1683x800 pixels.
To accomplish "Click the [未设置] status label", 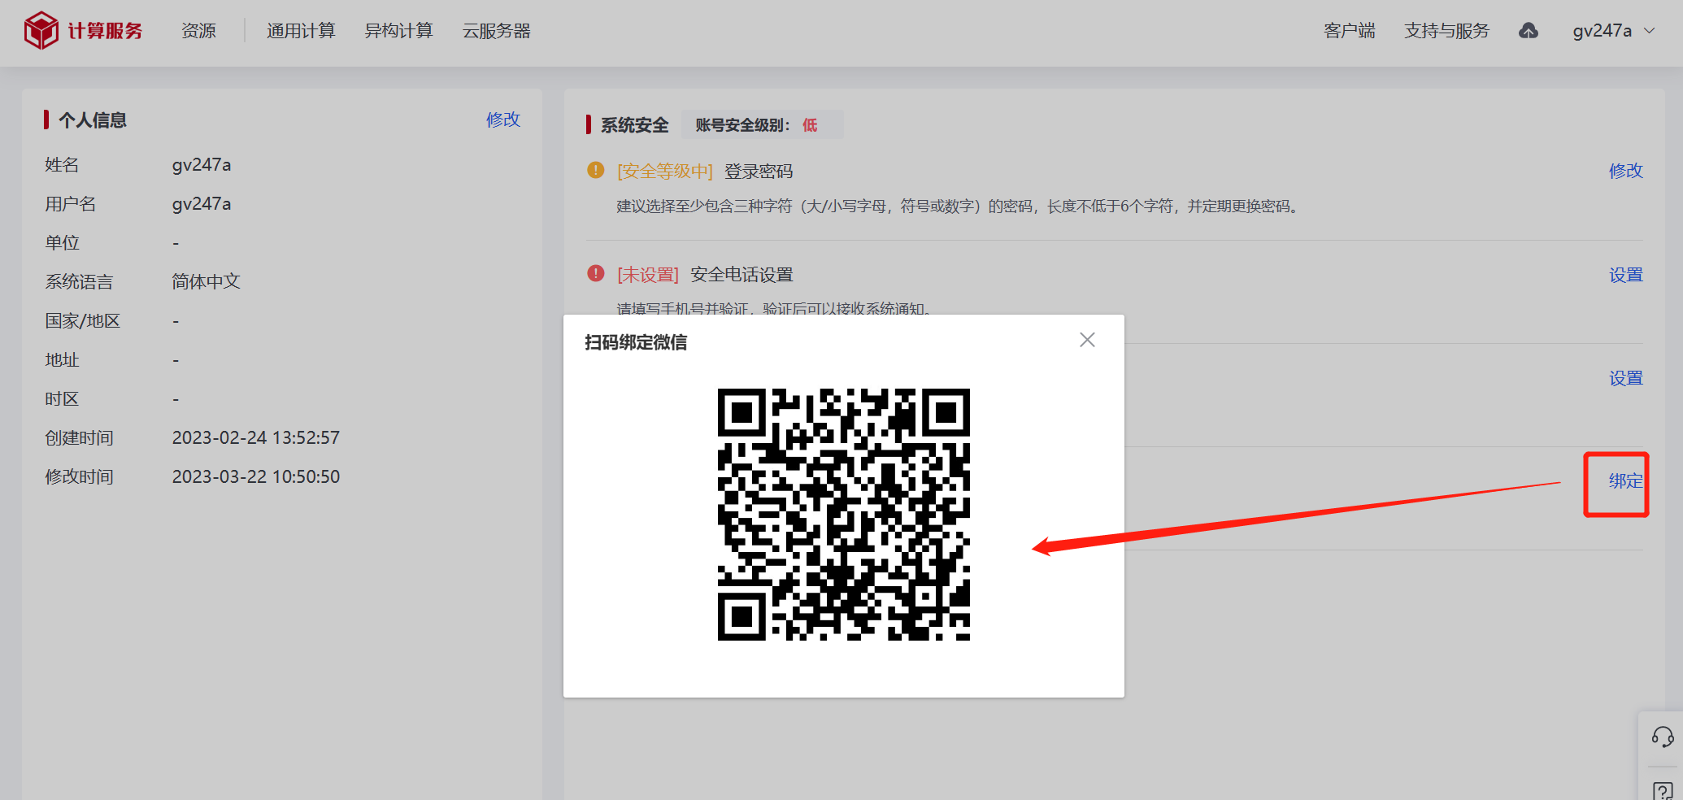I will point(648,275).
